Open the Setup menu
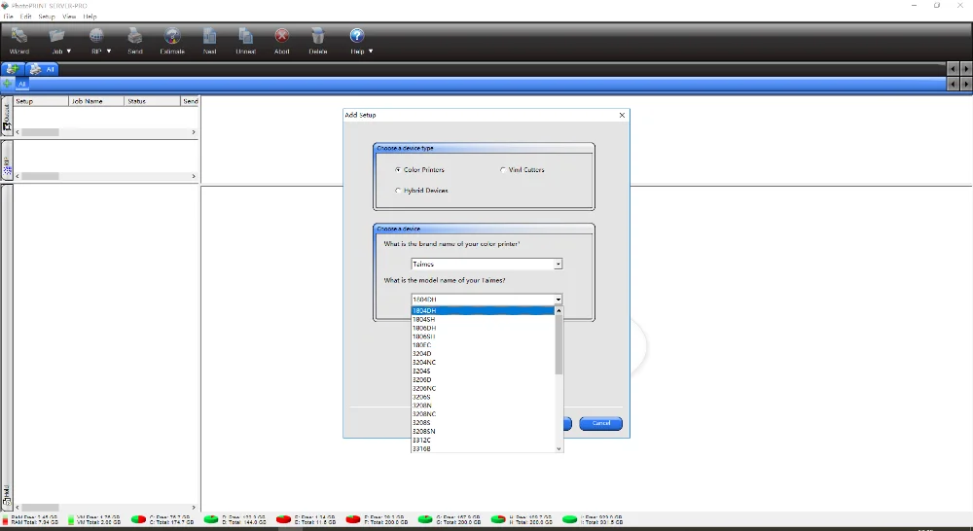 47,17
